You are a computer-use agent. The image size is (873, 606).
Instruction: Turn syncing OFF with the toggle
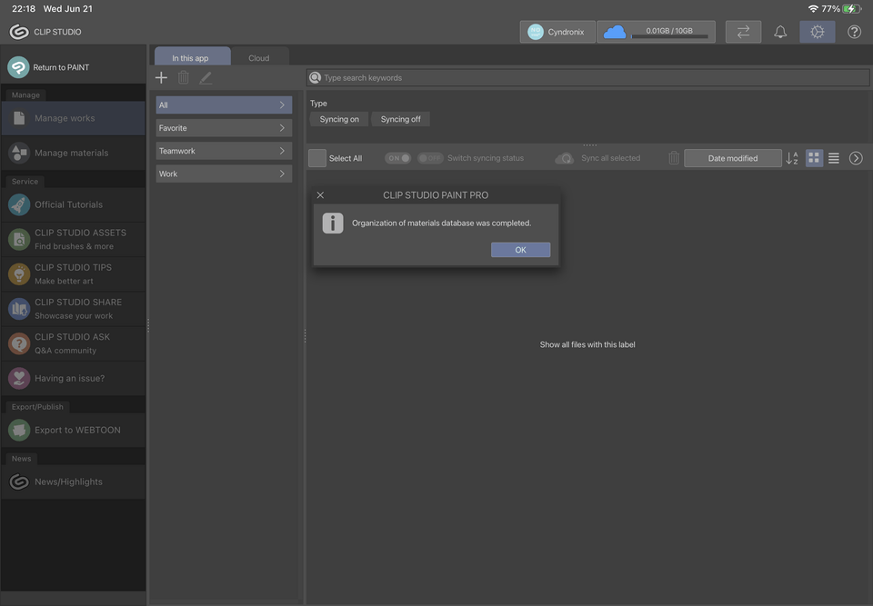(x=430, y=158)
